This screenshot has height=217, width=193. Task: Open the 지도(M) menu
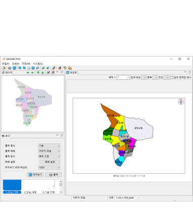point(26,64)
